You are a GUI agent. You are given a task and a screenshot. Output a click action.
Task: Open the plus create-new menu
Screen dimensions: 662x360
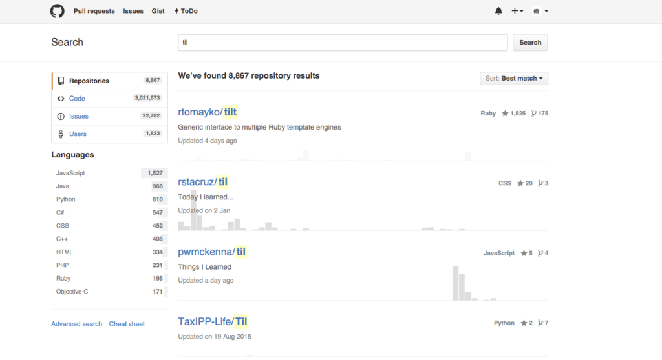coord(517,11)
